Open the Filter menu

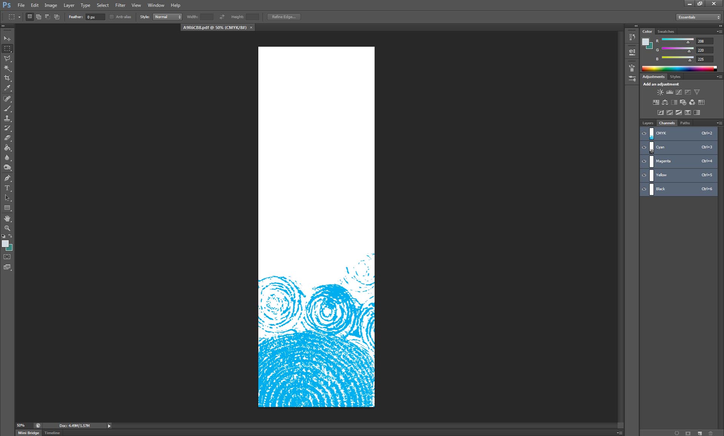coord(120,5)
